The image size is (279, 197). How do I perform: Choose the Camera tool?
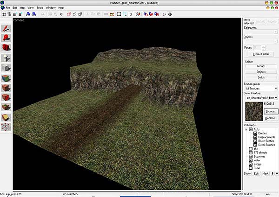coord(7,47)
